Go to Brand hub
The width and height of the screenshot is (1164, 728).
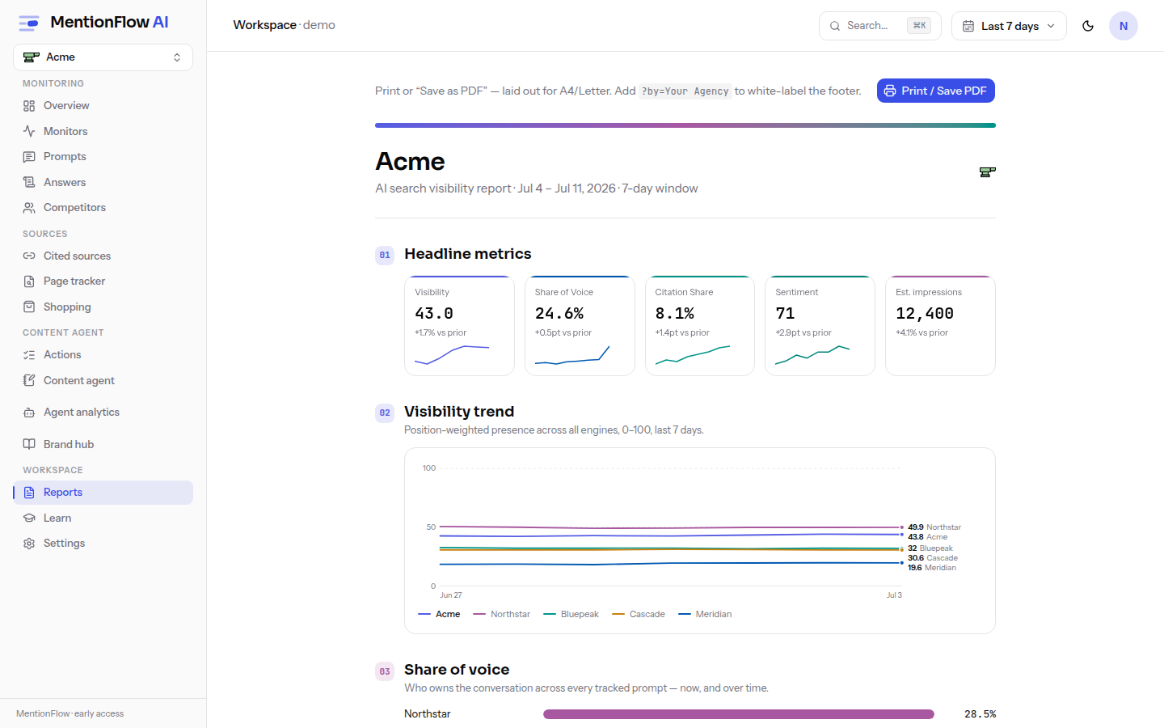(103, 444)
